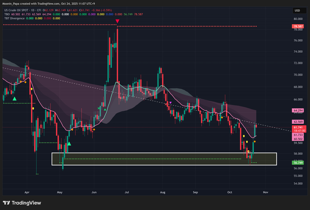Image resolution: width=310 pixels, height=210 pixels.
Task: Click the large green up-triangle marker in May
Action: point(69,143)
